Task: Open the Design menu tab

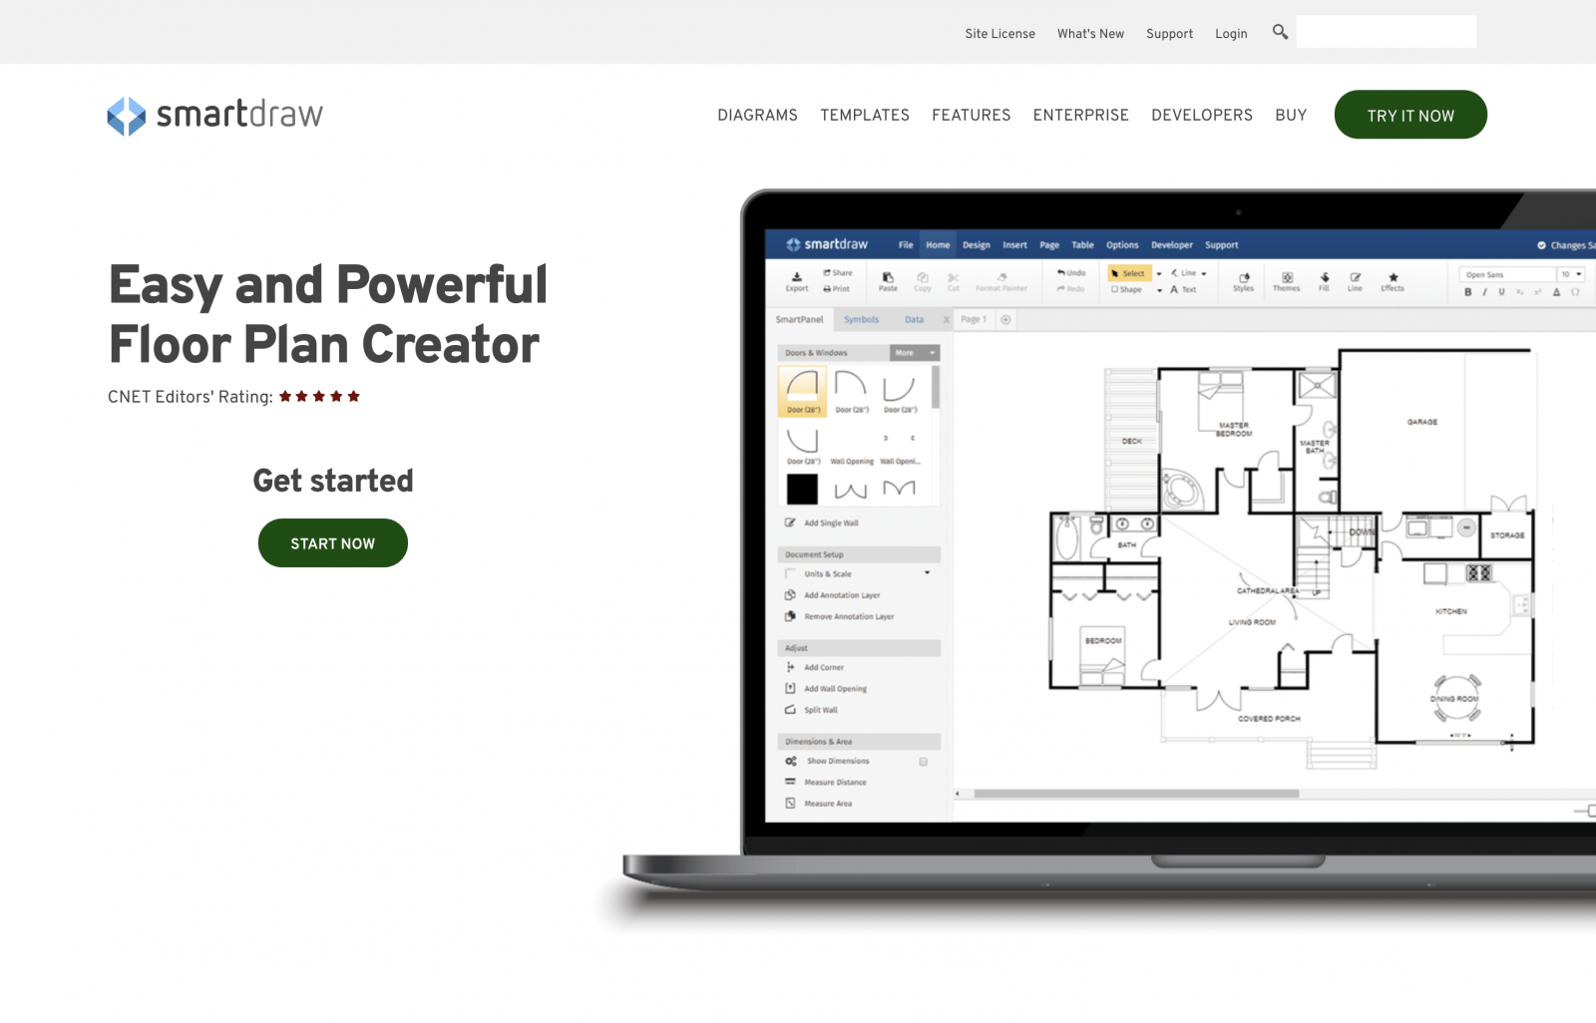Action: click(x=977, y=245)
